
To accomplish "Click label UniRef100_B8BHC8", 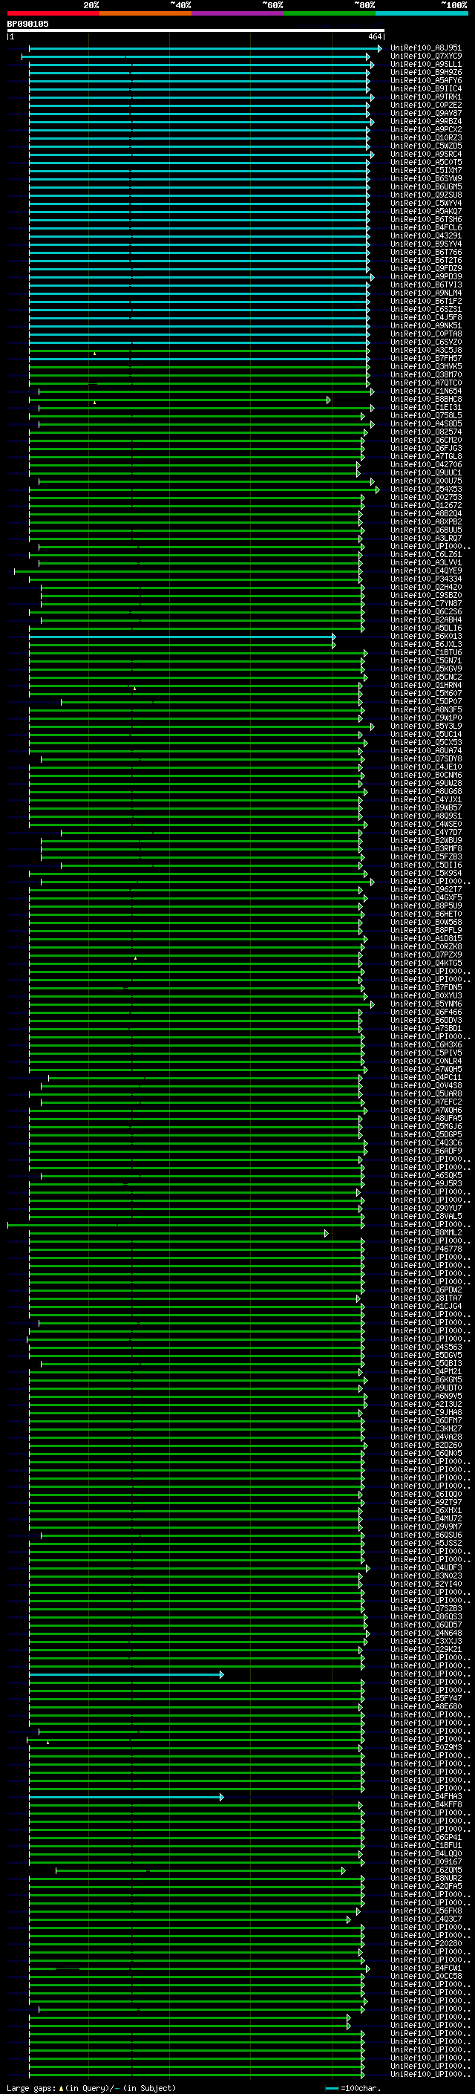I will [x=425, y=399].
